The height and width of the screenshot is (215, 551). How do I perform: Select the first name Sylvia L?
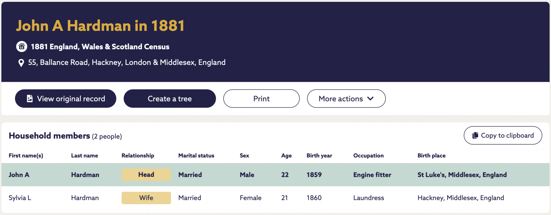coord(20,198)
